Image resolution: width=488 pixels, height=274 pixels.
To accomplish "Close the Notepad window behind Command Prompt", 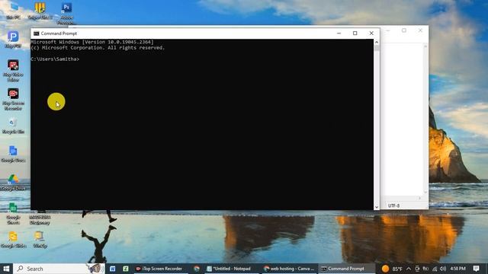I will point(420,30).
